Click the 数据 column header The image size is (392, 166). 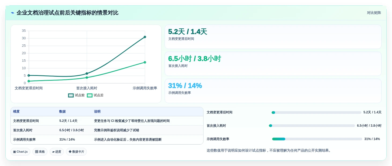tap(62, 112)
